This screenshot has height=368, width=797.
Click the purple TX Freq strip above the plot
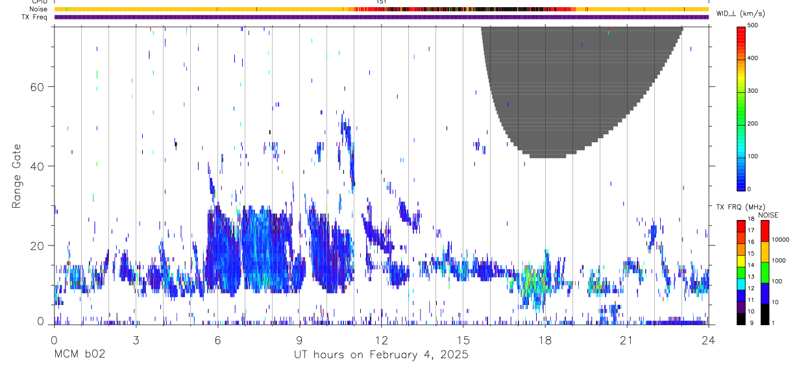[x=381, y=17]
